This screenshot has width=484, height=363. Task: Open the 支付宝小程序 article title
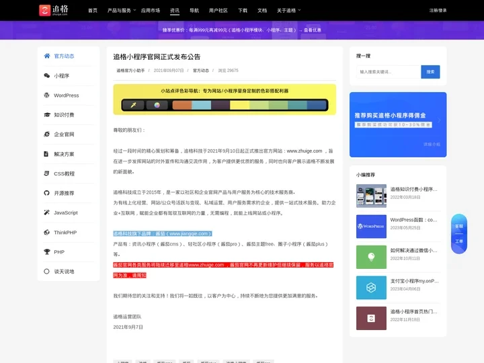coord(414,281)
